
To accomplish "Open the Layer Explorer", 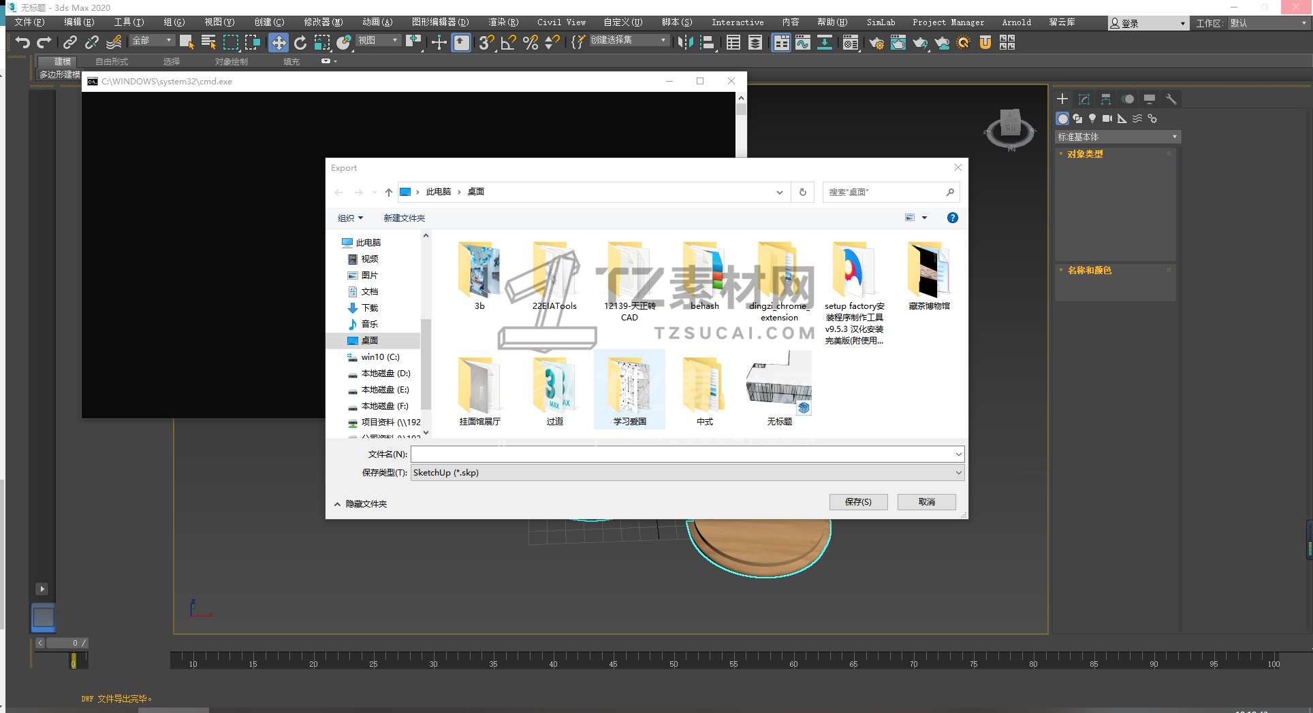I will click(x=755, y=43).
